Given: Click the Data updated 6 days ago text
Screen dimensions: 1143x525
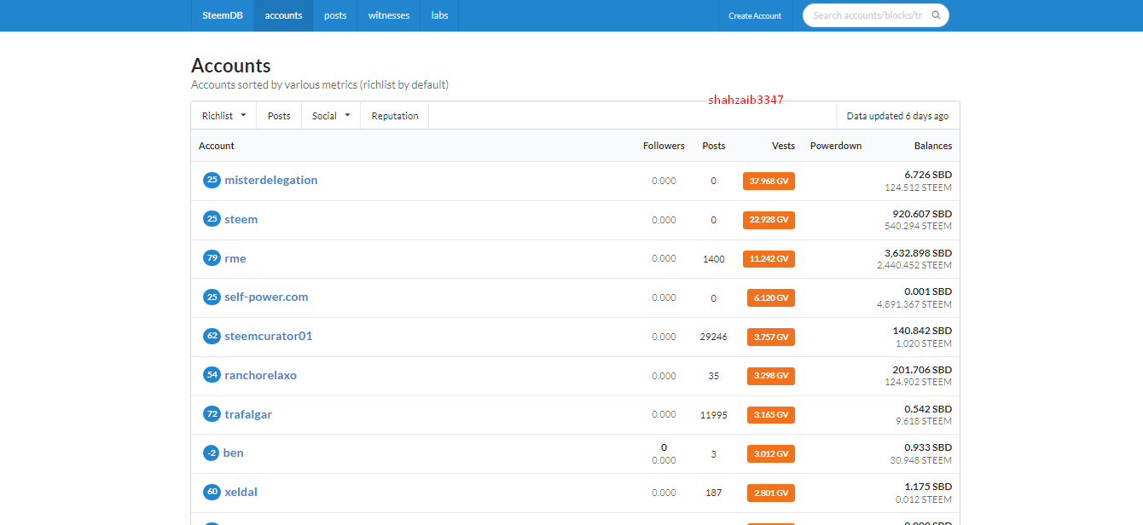Looking at the screenshot, I should coord(897,116).
